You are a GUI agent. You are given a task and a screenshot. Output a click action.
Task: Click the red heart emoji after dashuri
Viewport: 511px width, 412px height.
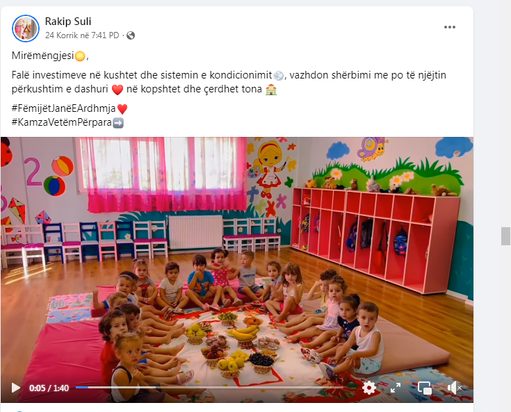click(x=117, y=90)
